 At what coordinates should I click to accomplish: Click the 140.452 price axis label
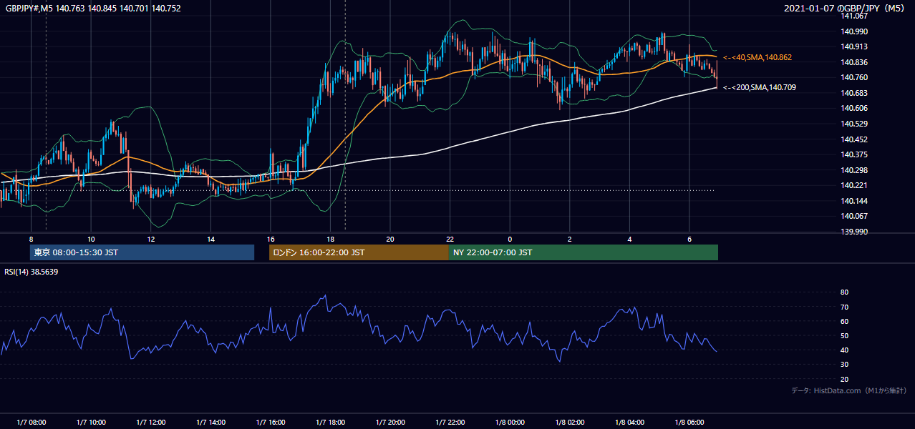click(x=854, y=139)
